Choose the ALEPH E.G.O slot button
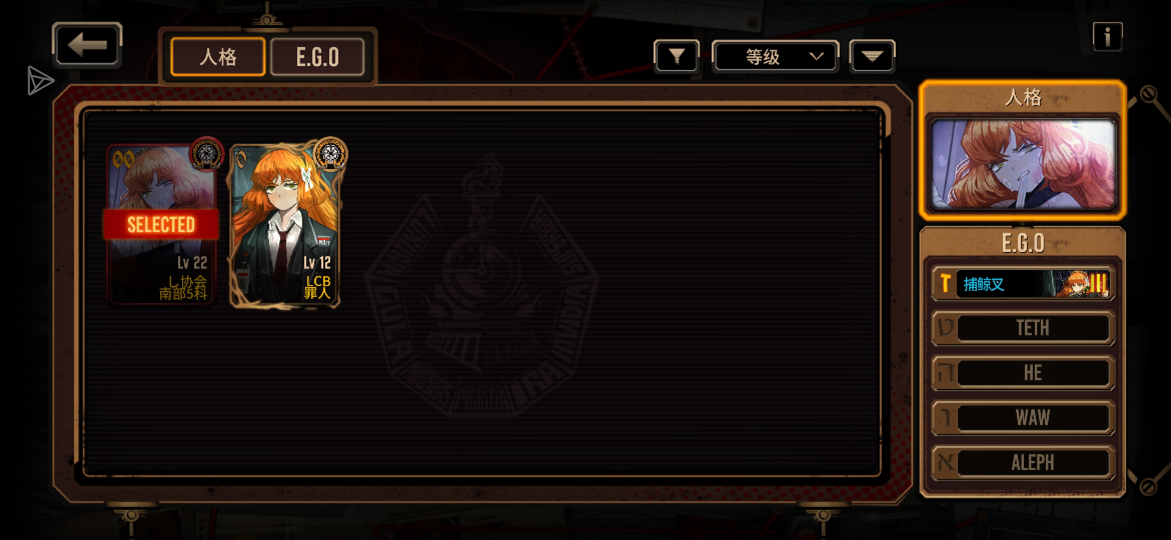 (1023, 462)
